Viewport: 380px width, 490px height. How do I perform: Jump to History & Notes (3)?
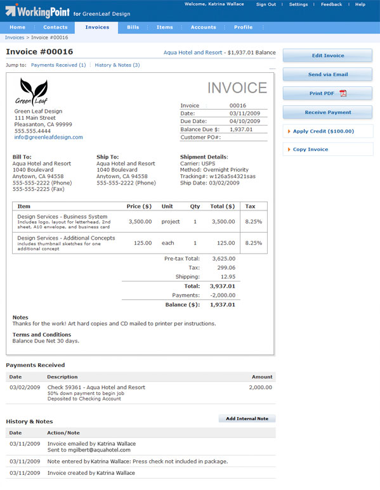(x=117, y=65)
